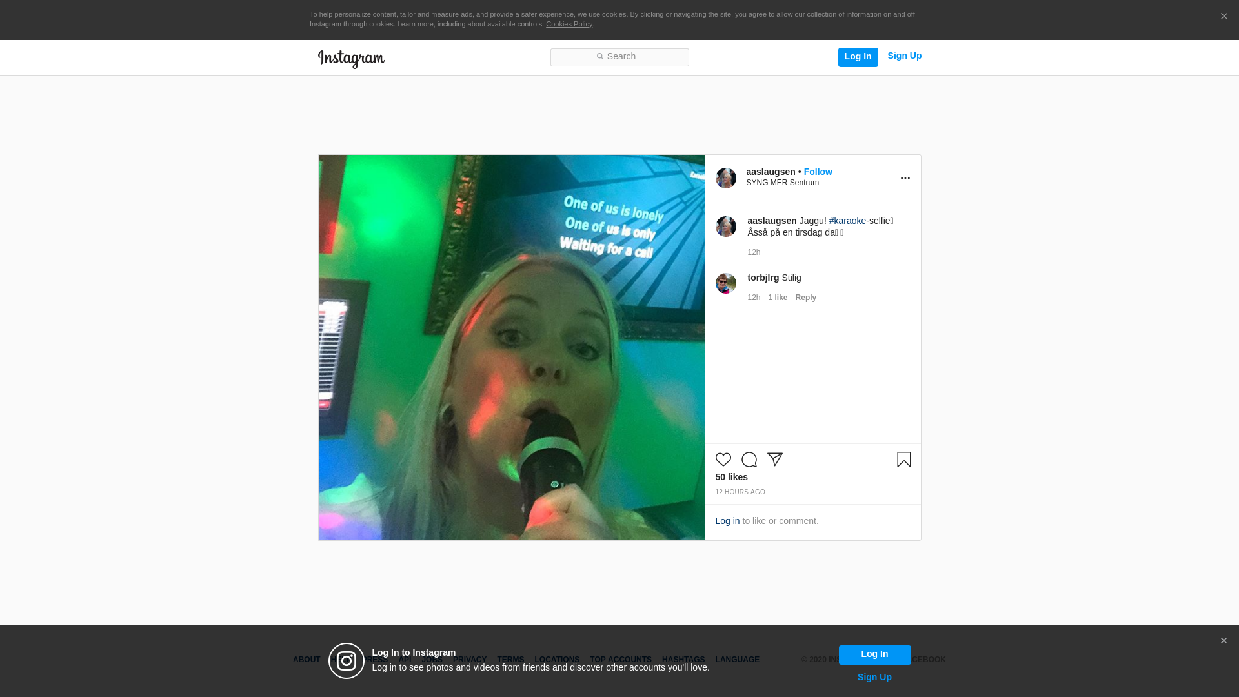
Task: Open torbjlrg commenter profile name
Action: coord(763,278)
